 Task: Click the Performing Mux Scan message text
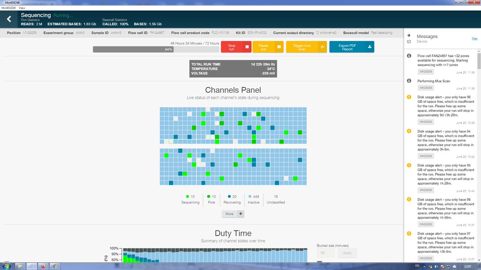[x=434, y=81]
